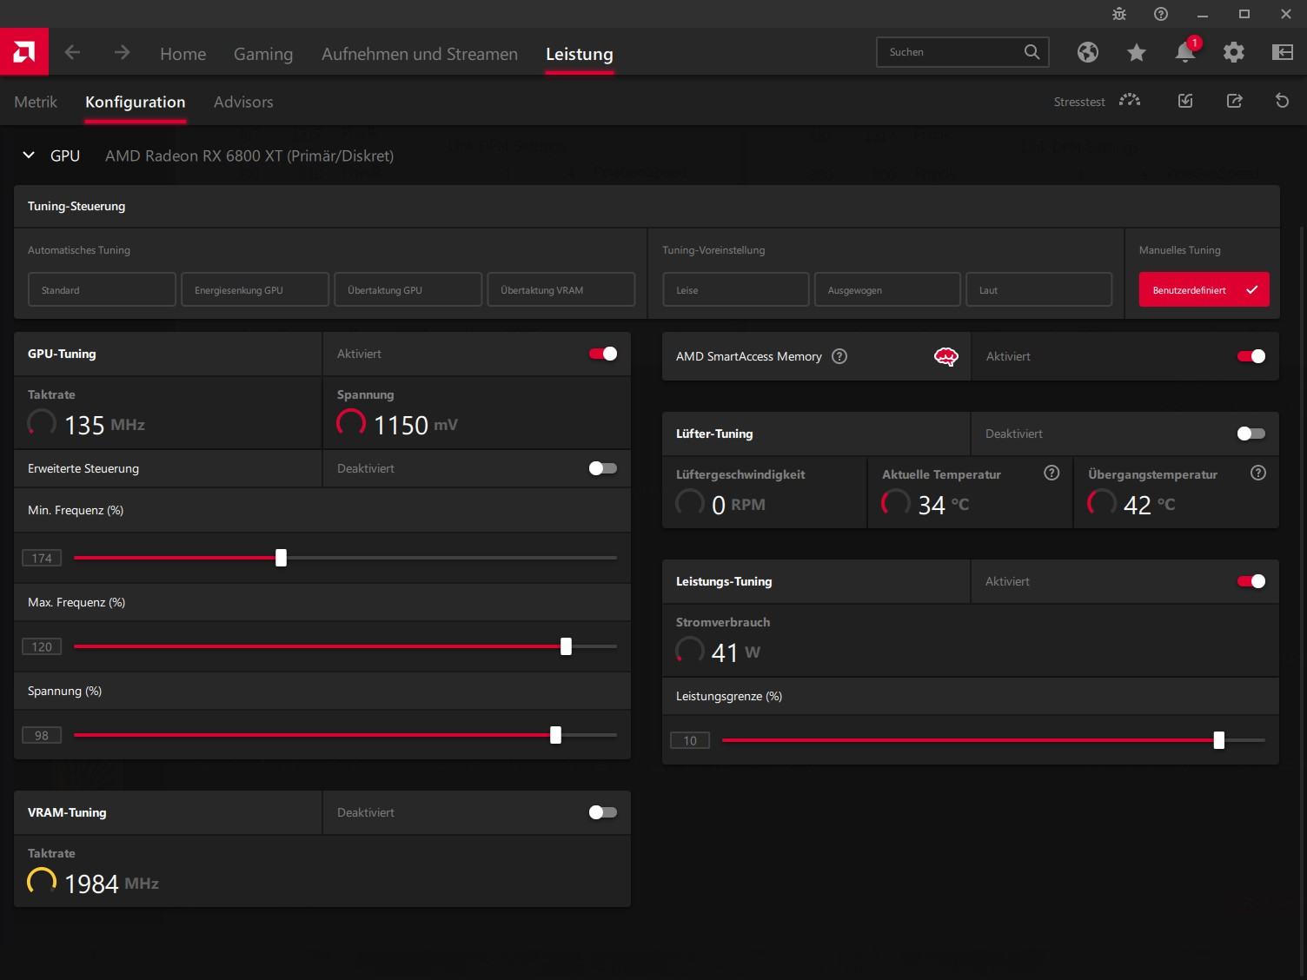The height and width of the screenshot is (980, 1307).
Task: Click the AMD logo home icon
Action: pyautogui.click(x=24, y=52)
